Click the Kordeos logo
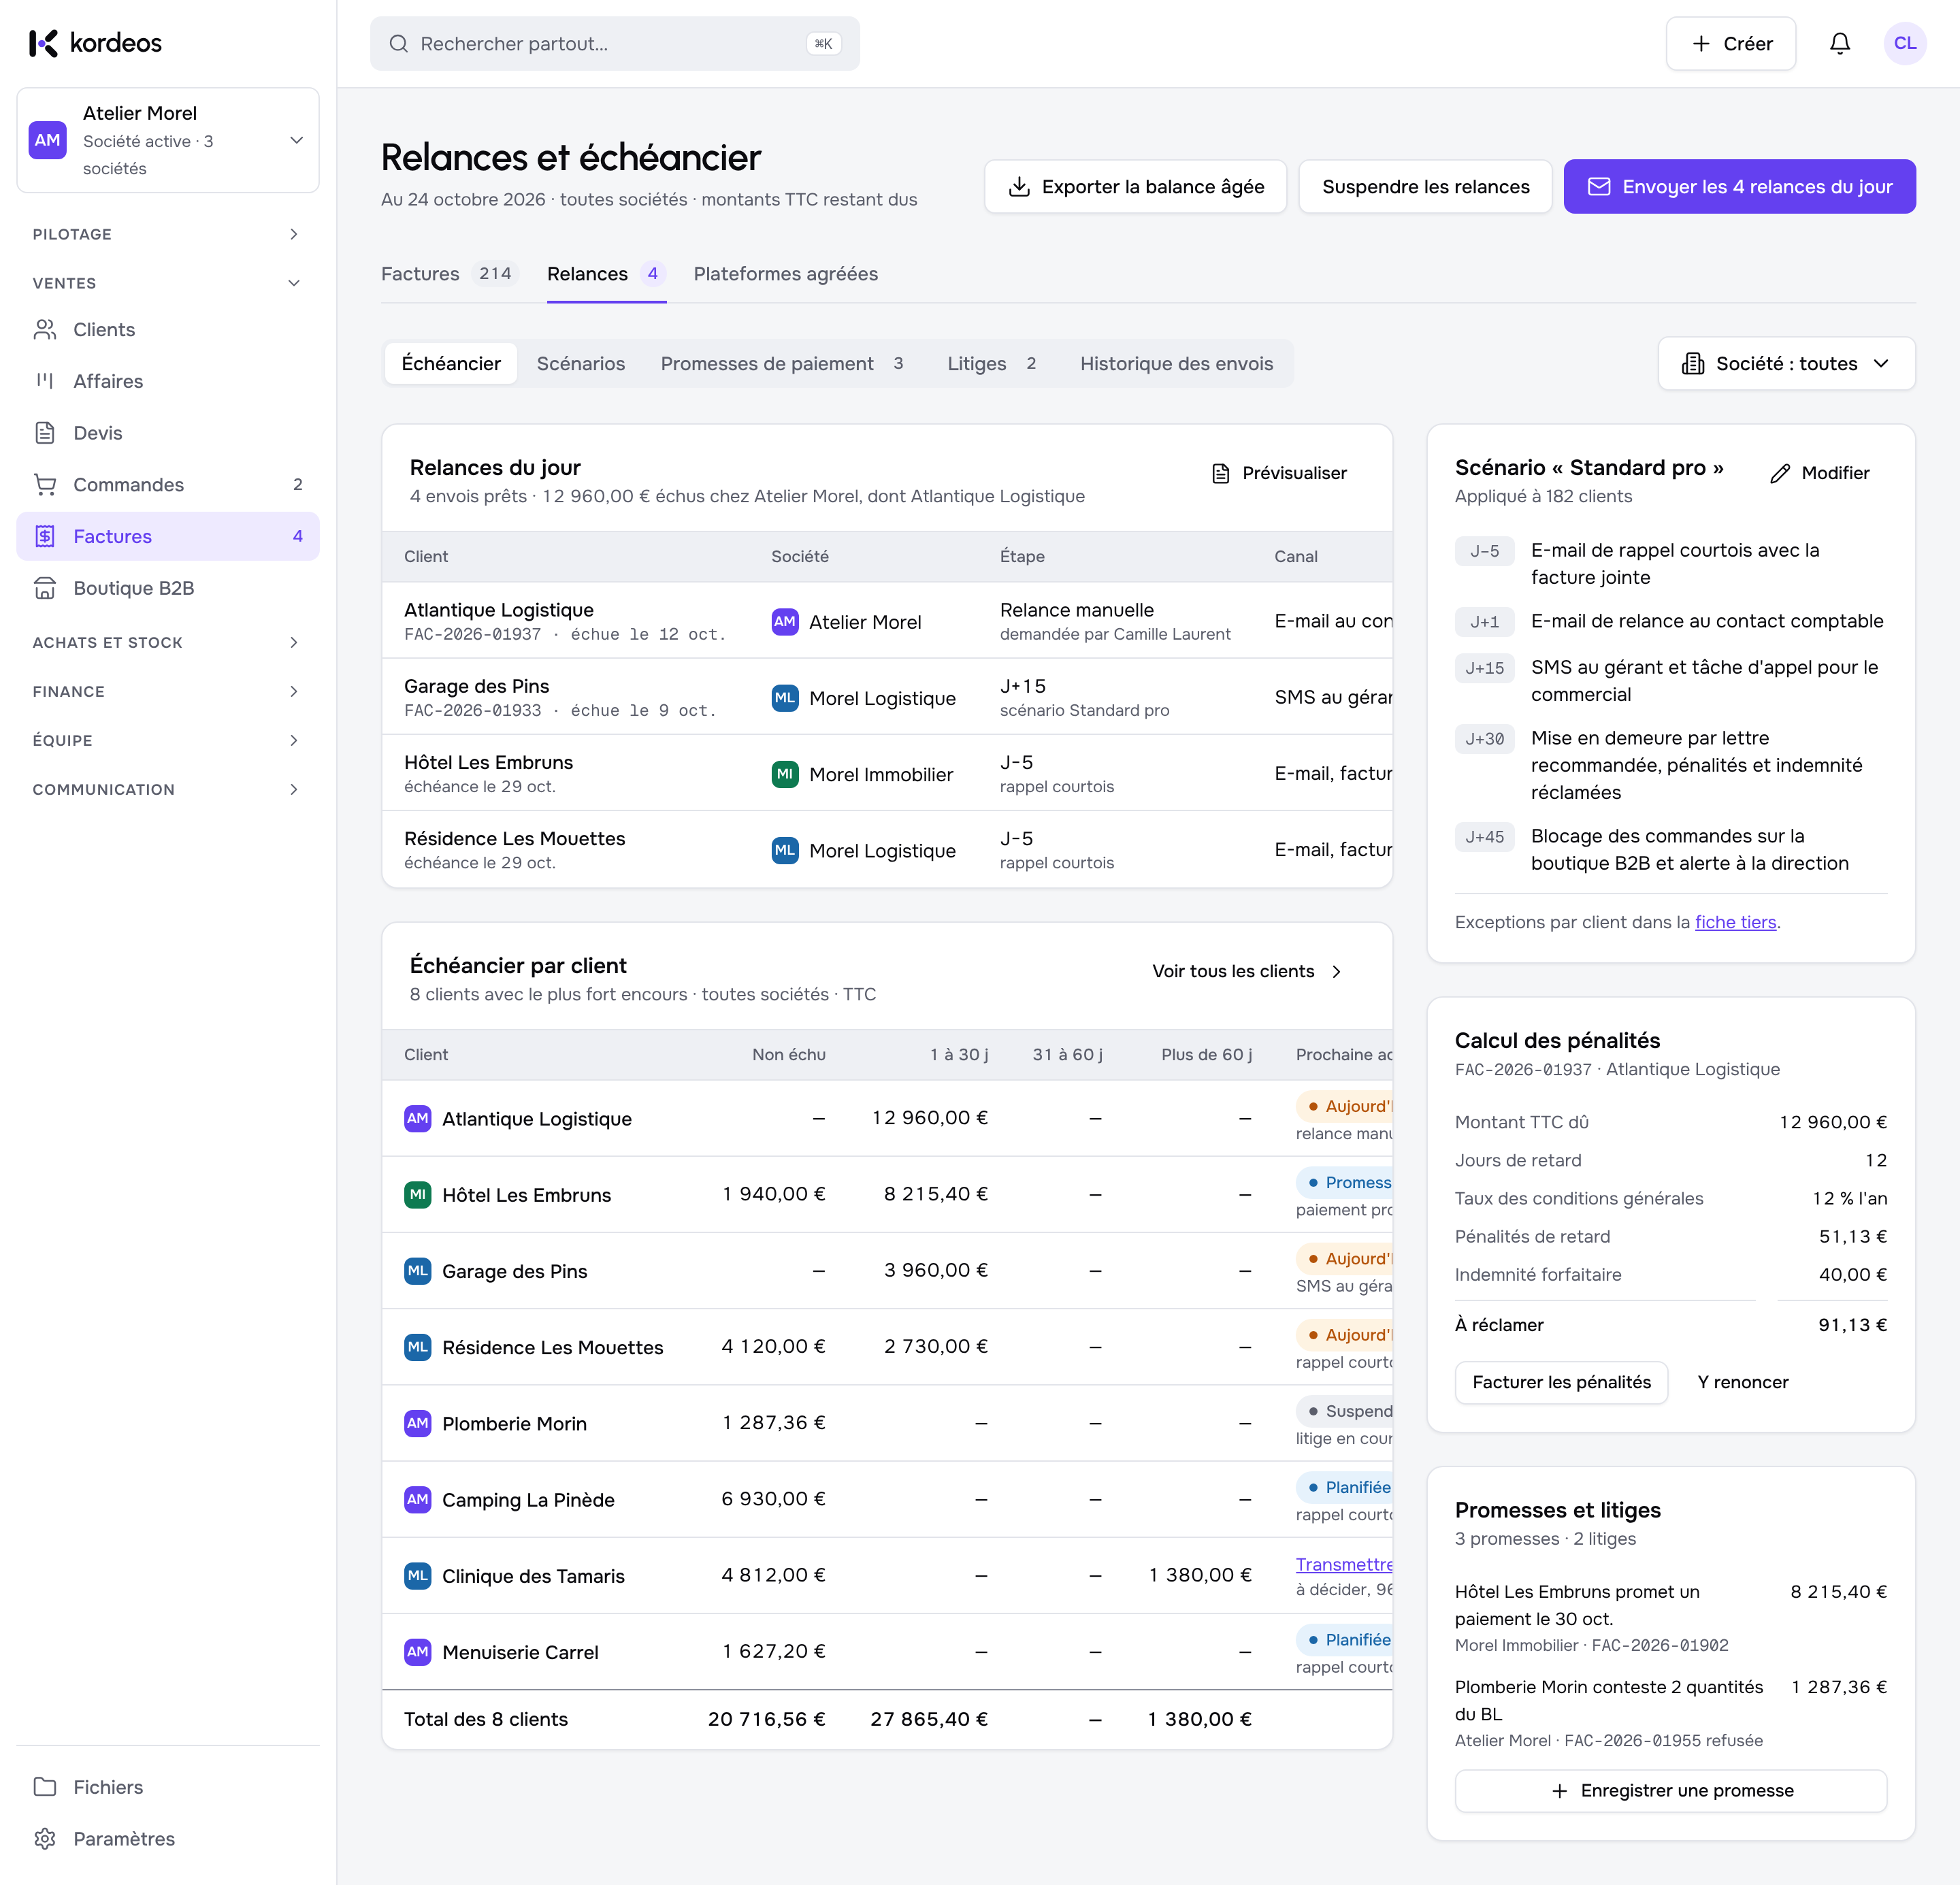This screenshot has width=1960, height=1885. click(x=96, y=43)
